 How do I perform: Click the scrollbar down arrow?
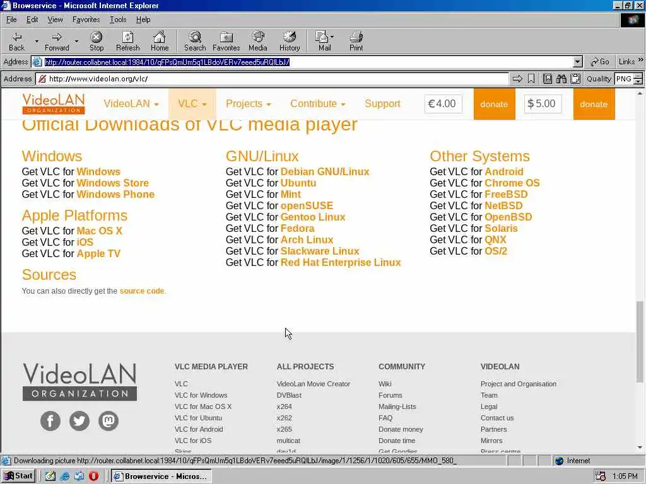coord(640,447)
